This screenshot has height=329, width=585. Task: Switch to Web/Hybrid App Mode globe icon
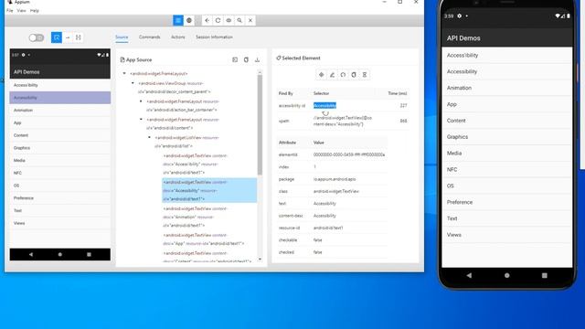tap(189, 20)
